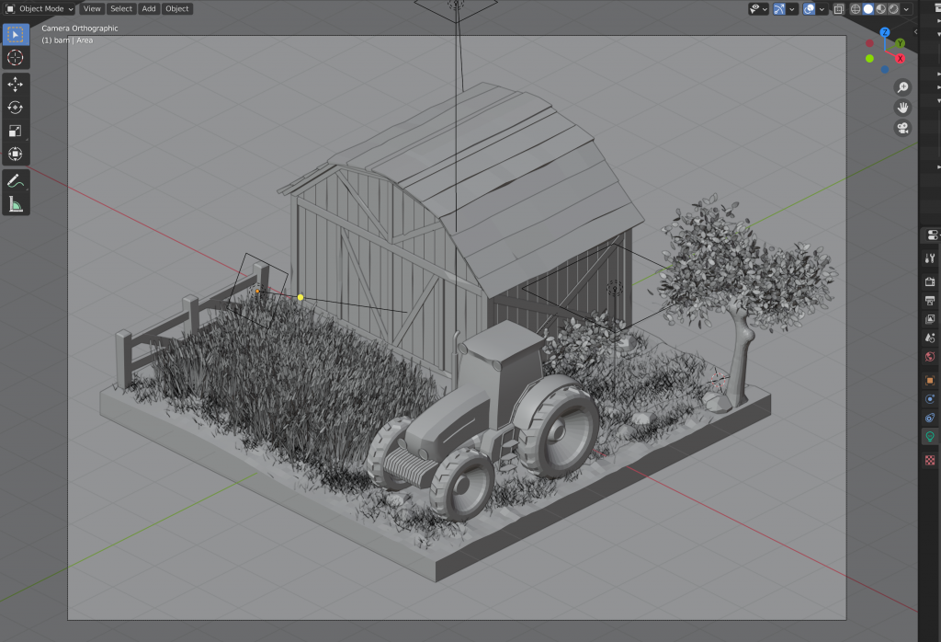Switch to Solid viewport shading
The width and height of the screenshot is (941, 642).
point(867,9)
